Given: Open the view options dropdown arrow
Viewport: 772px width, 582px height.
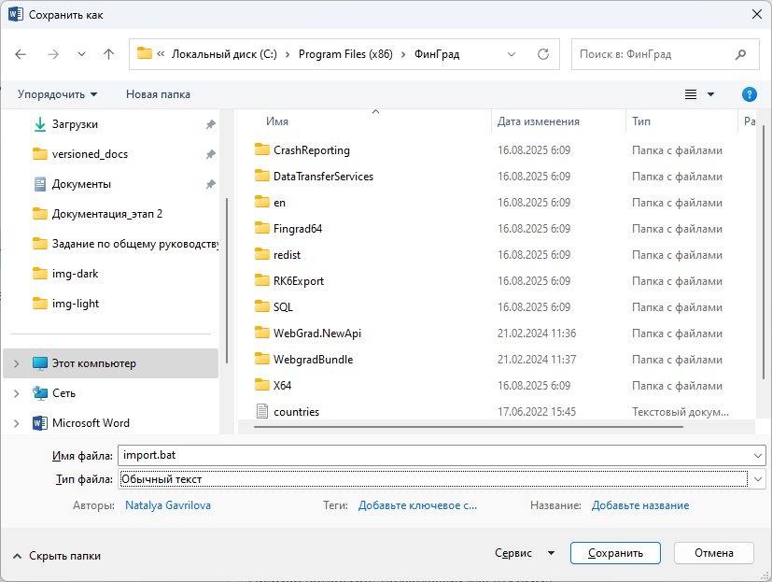Looking at the screenshot, I should coord(710,94).
